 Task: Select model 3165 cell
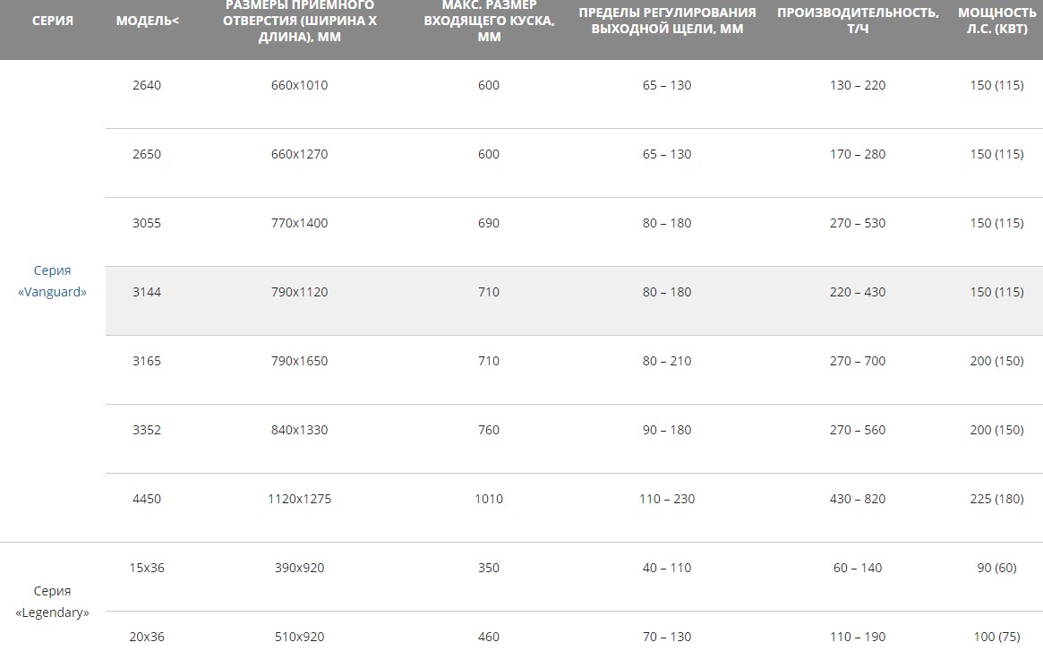146,361
